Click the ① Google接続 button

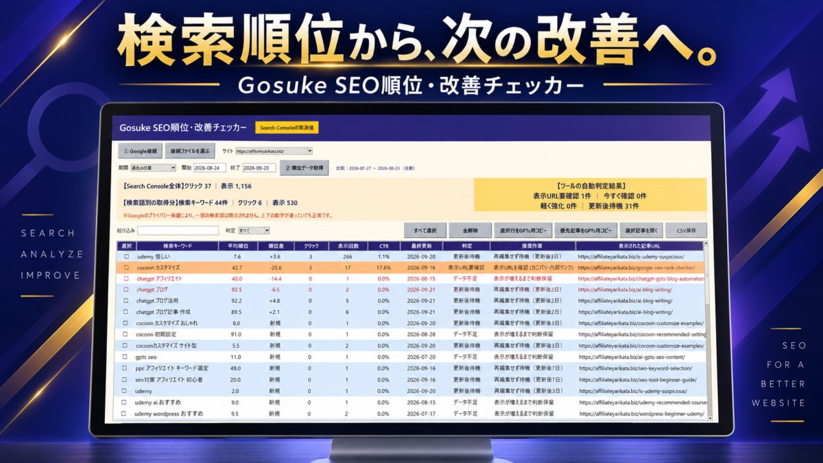tap(140, 151)
